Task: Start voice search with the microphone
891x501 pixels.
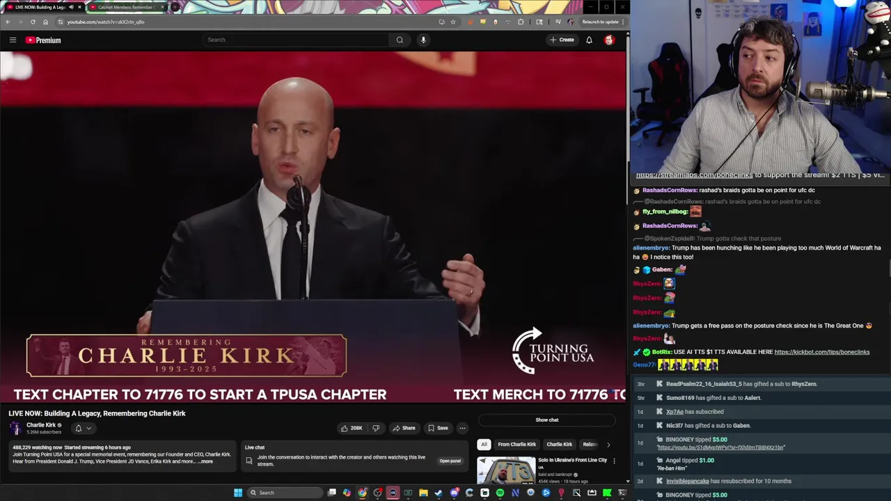Action: 423,40
